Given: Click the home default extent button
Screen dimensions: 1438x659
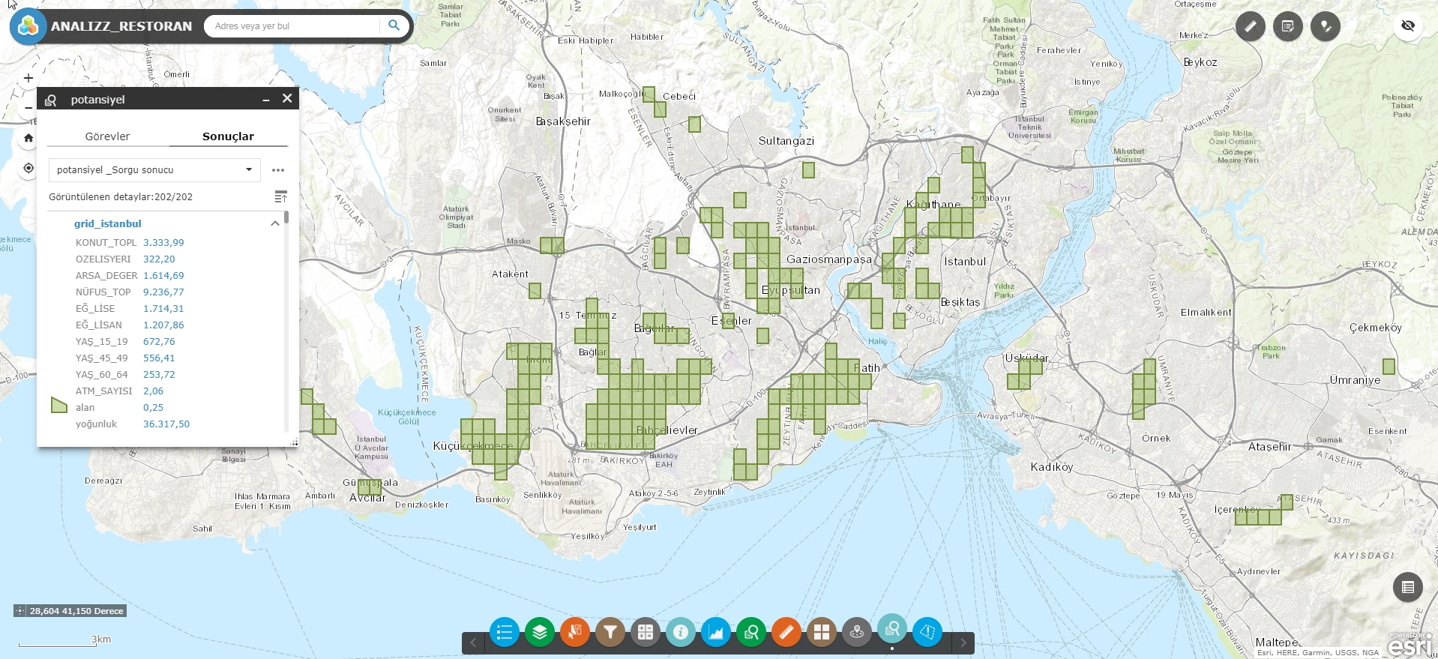Looking at the screenshot, I should tap(28, 138).
